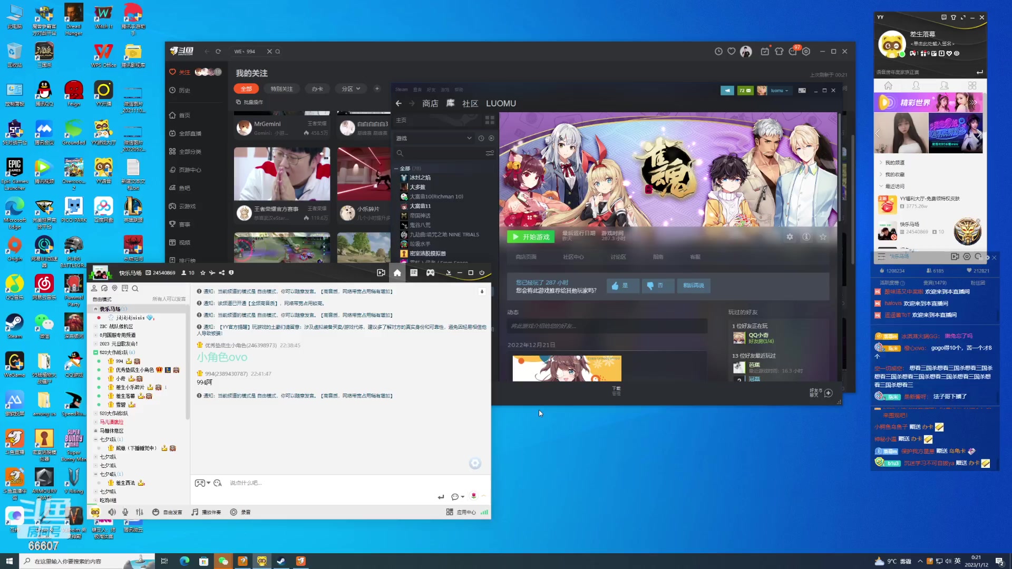
Task: Open YY audio mixer settings icon
Action: (140, 512)
